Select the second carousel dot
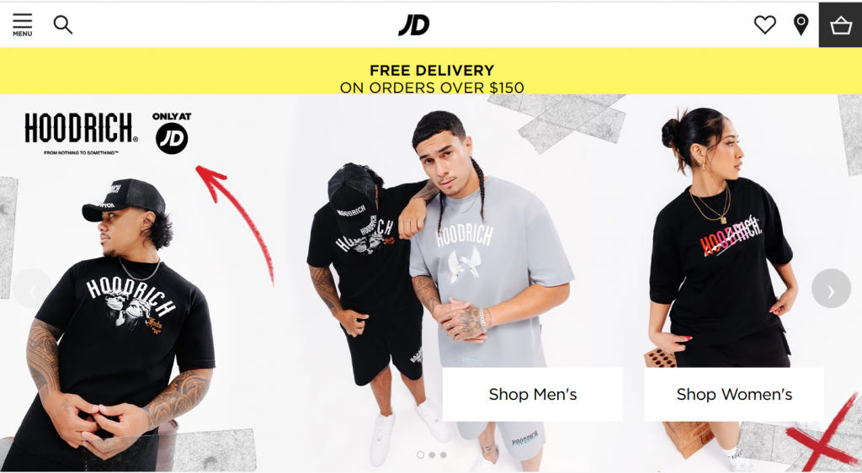 432,454
